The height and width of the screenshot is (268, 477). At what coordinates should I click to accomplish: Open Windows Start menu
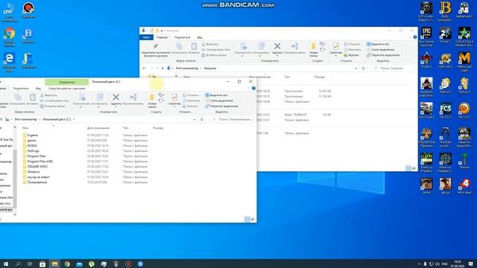tap(6, 264)
